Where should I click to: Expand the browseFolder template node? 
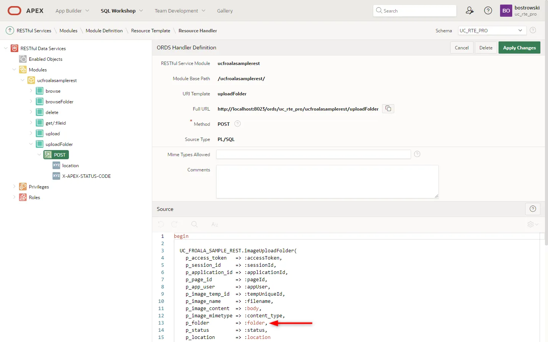click(x=31, y=101)
